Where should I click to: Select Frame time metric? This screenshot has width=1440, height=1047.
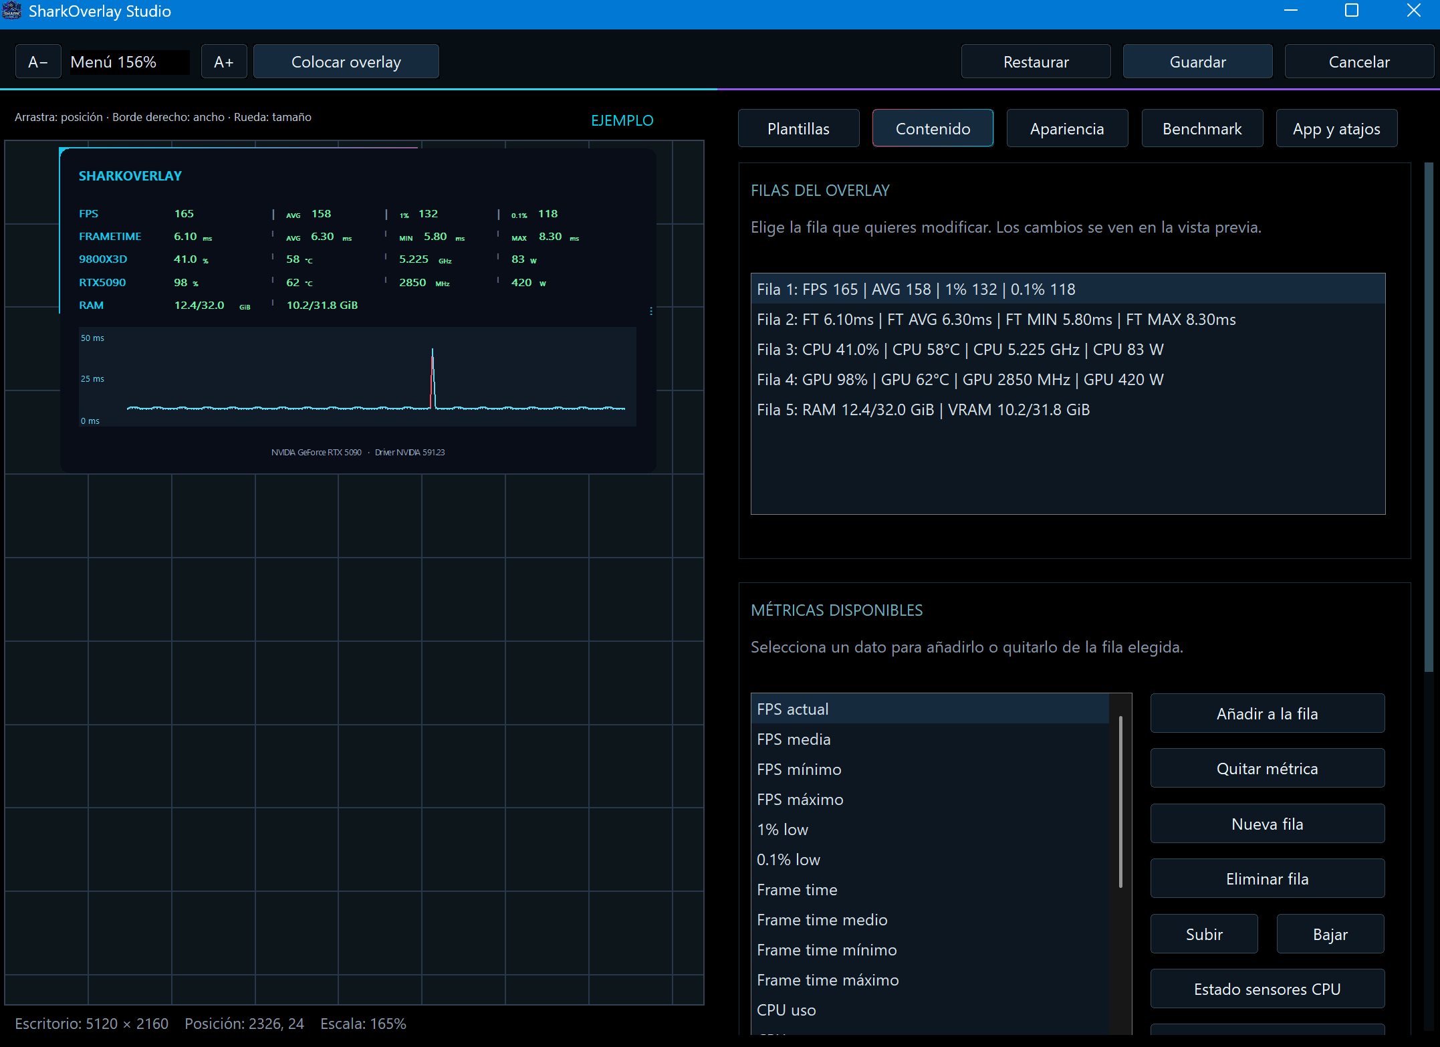coord(930,889)
